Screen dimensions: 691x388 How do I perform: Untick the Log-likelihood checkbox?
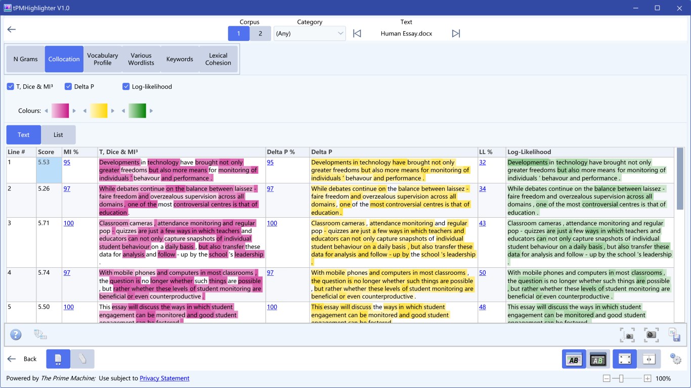126,86
